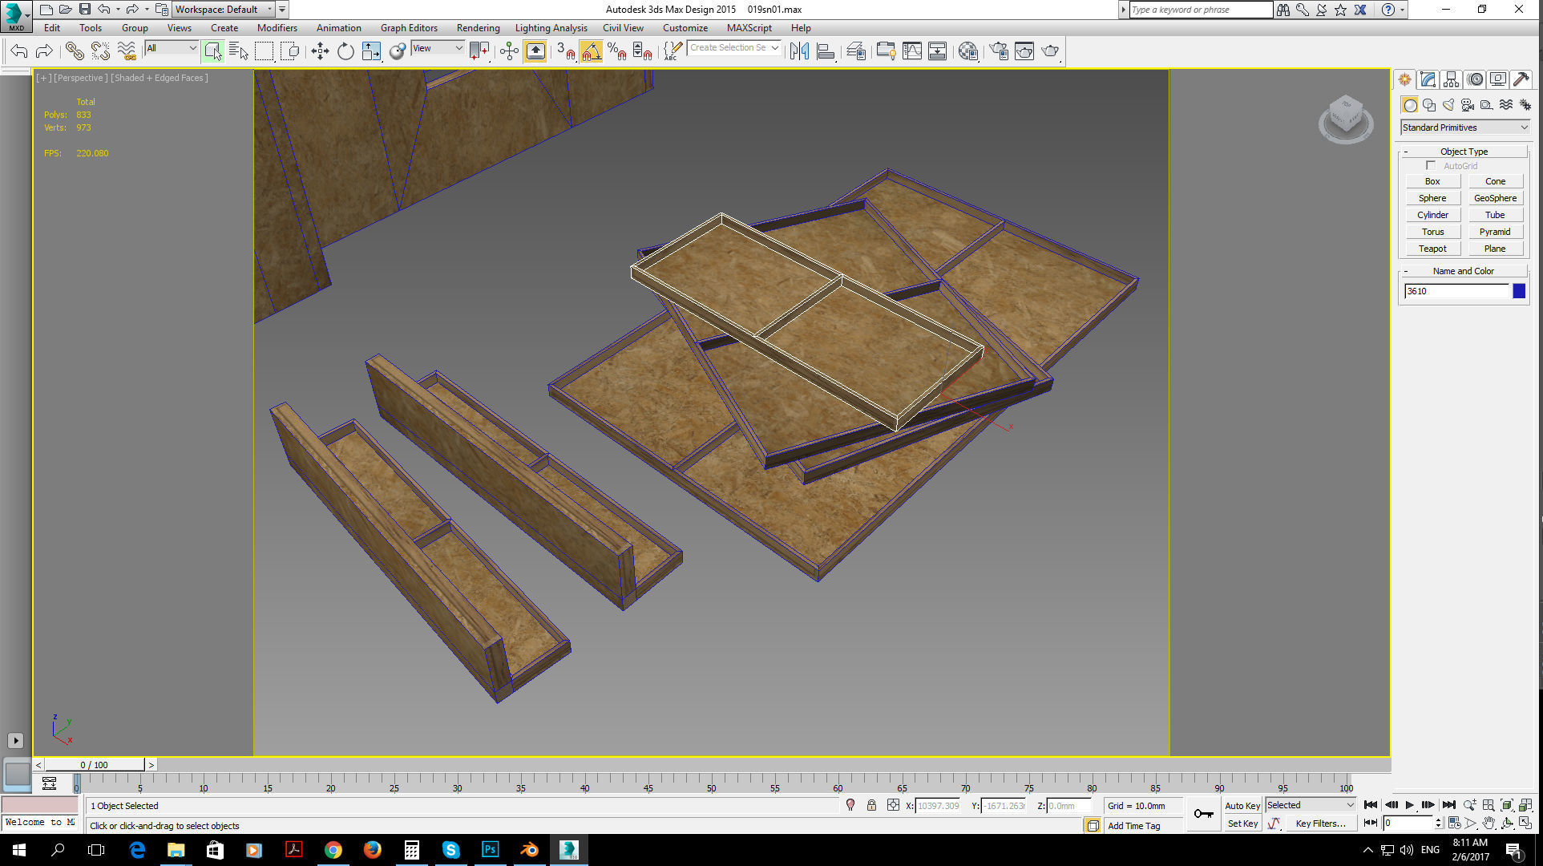Image resolution: width=1543 pixels, height=866 pixels.
Task: Click the Teapot primitive button
Action: (1432, 249)
